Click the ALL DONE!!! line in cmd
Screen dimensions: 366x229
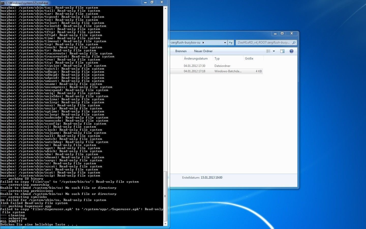coord(11,221)
